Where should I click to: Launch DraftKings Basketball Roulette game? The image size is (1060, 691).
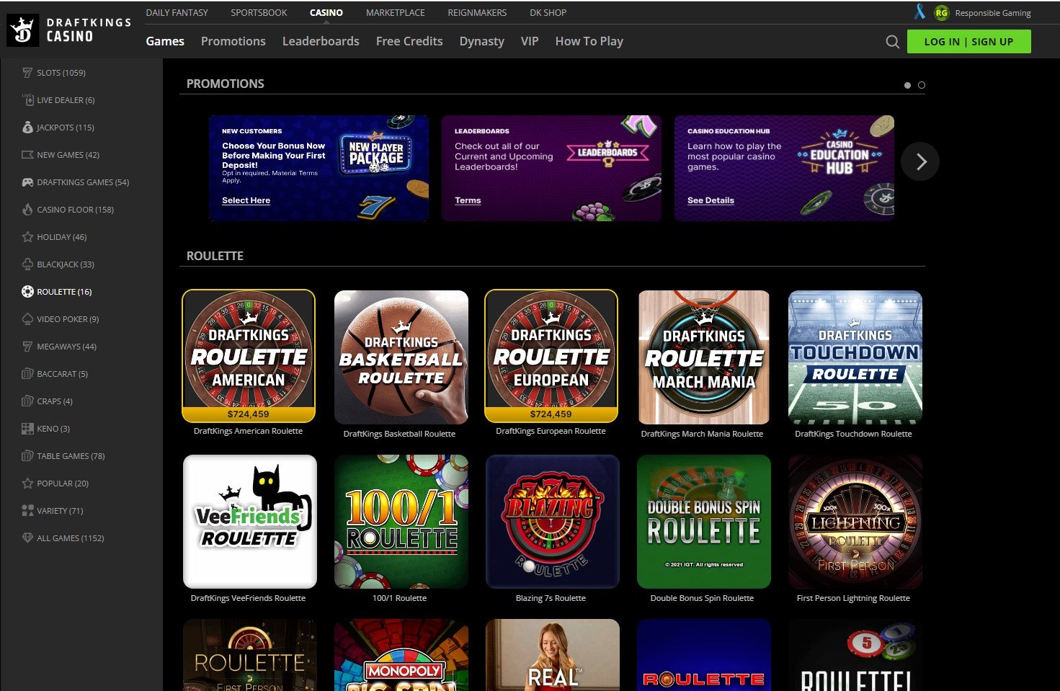pos(401,357)
